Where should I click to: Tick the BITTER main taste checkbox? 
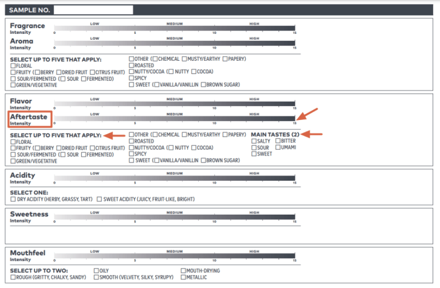click(278, 141)
